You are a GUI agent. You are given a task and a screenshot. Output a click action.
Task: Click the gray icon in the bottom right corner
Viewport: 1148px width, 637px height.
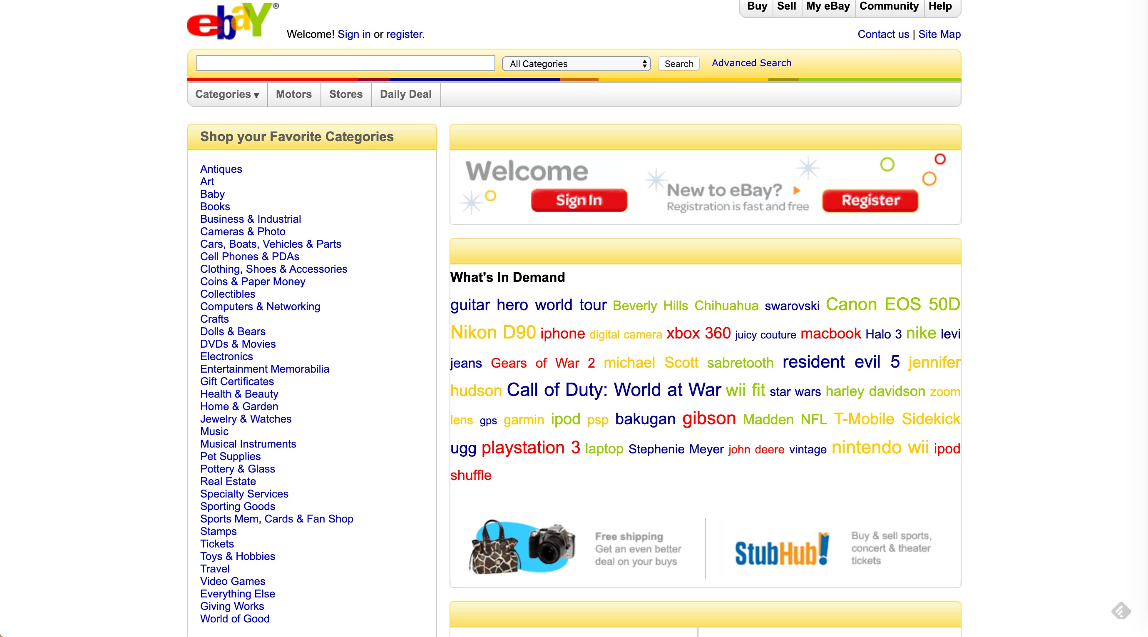click(x=1121, y=610)
